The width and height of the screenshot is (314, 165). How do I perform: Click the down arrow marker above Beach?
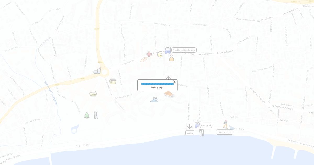tap(190, 126)
